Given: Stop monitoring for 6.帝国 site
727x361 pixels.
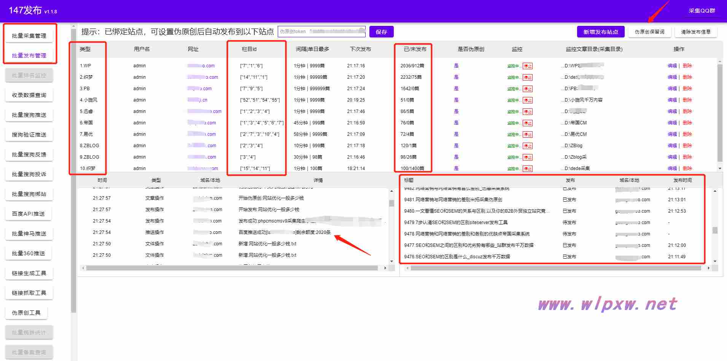Looking at the screenshot, I should coord(528,123).
